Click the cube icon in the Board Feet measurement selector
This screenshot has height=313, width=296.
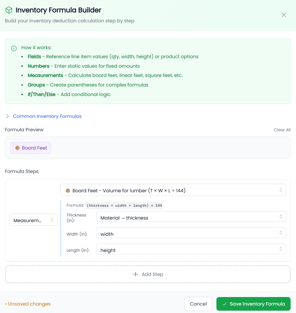coord(68,190)
